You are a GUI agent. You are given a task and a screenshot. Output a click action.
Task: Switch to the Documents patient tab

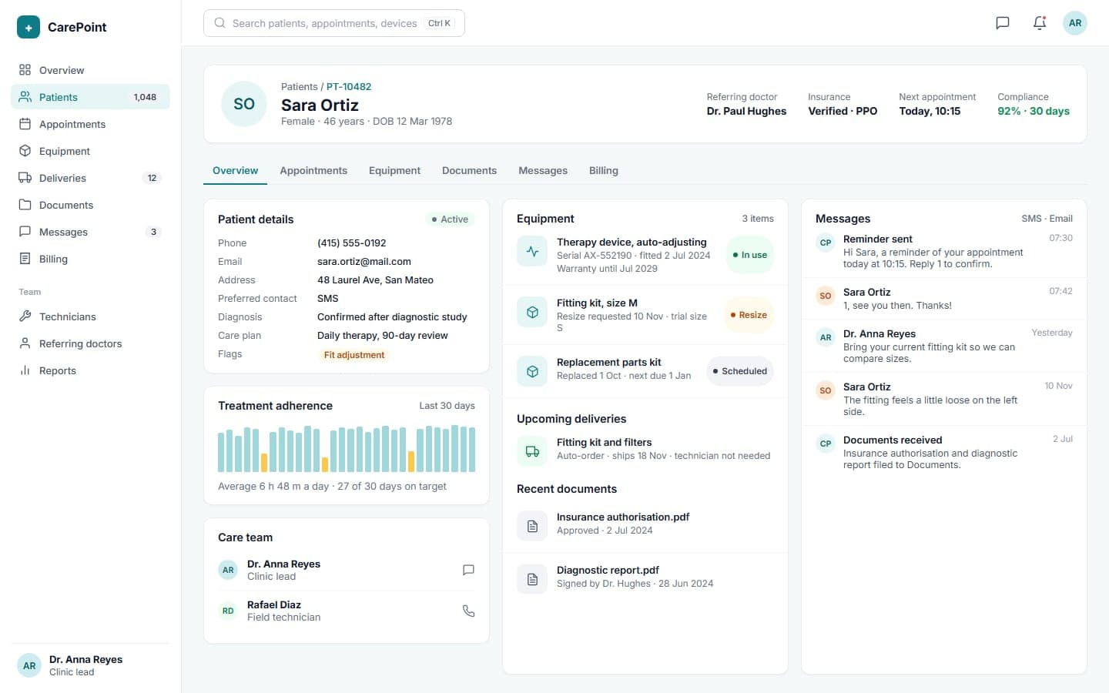tap(469, 171)
